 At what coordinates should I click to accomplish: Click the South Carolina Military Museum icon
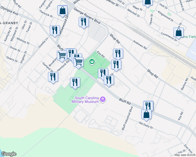[103, 99]
